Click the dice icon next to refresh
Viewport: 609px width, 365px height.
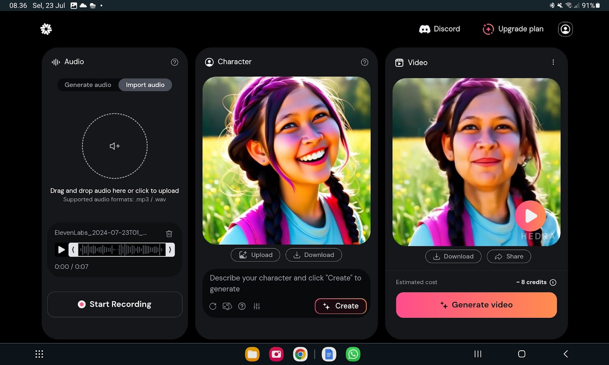tap(227, 306)
